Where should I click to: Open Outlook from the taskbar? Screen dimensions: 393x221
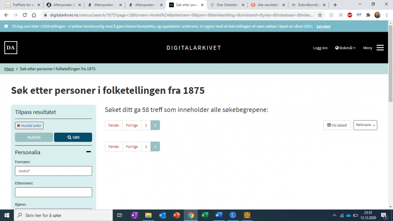[162, 215]
